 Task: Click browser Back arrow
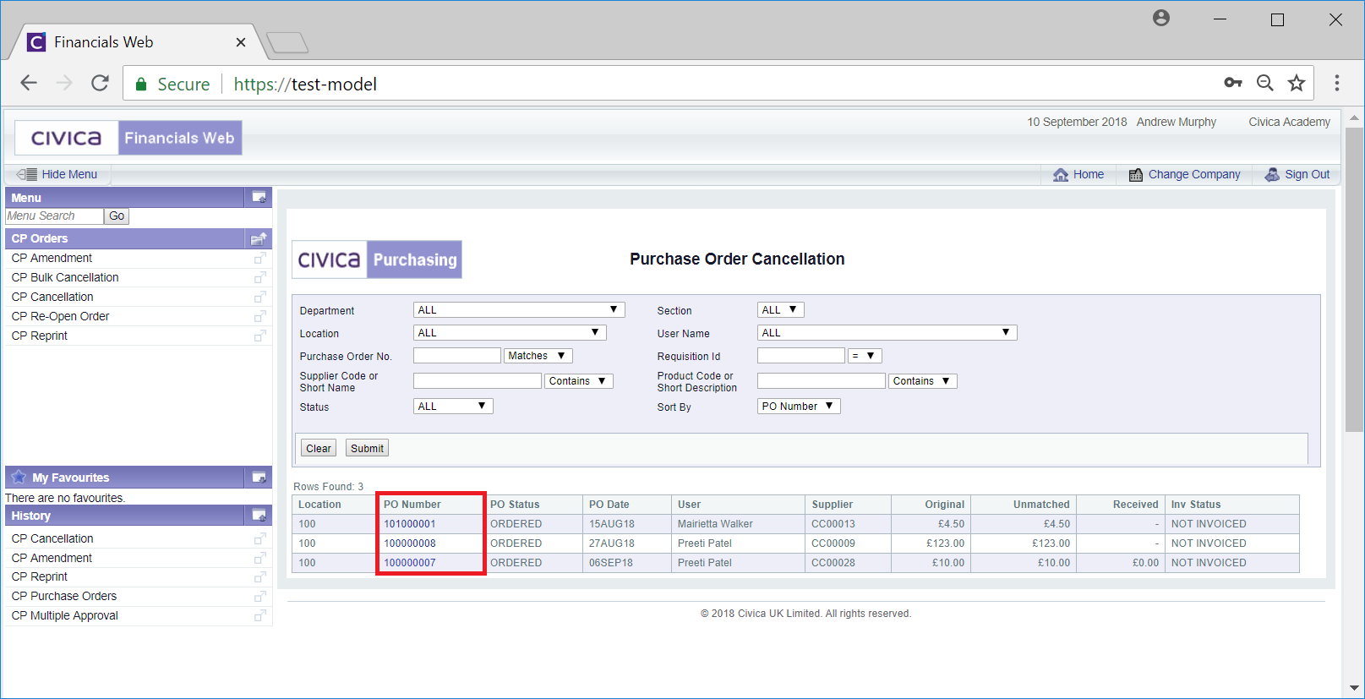tap(29, 83)
